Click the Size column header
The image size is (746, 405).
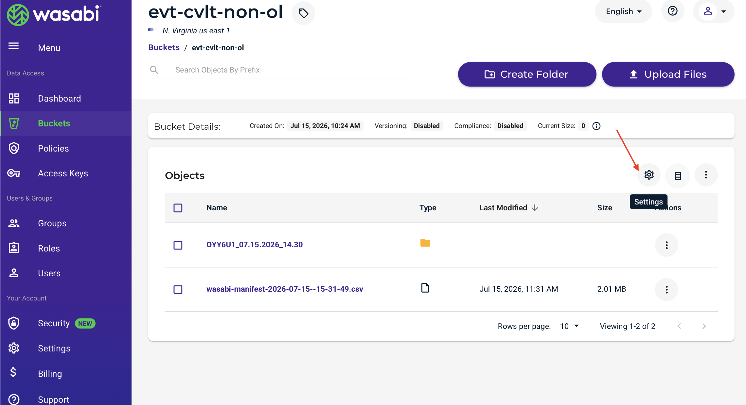click(x=605, y=208)
